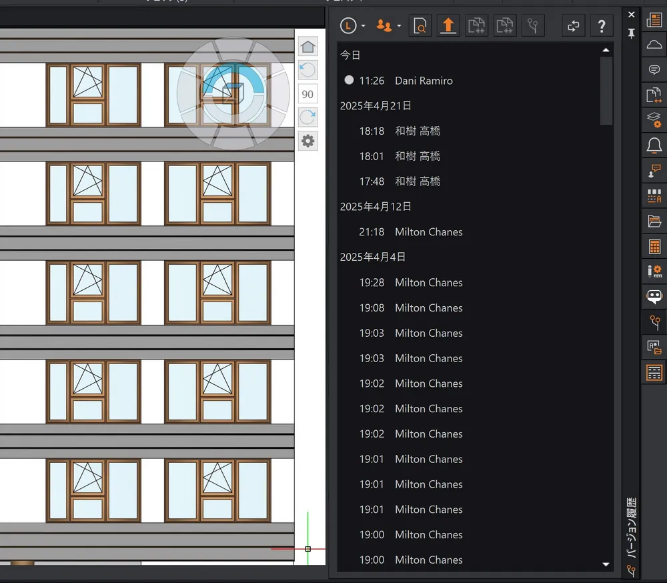Open the L user account dropdown
The width and height of the screenshot is (667, 583).
[352, 26]
